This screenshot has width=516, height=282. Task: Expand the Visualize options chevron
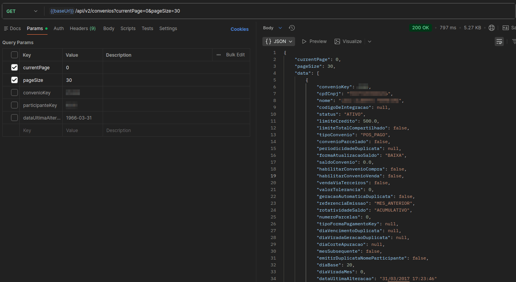point(369,41)
